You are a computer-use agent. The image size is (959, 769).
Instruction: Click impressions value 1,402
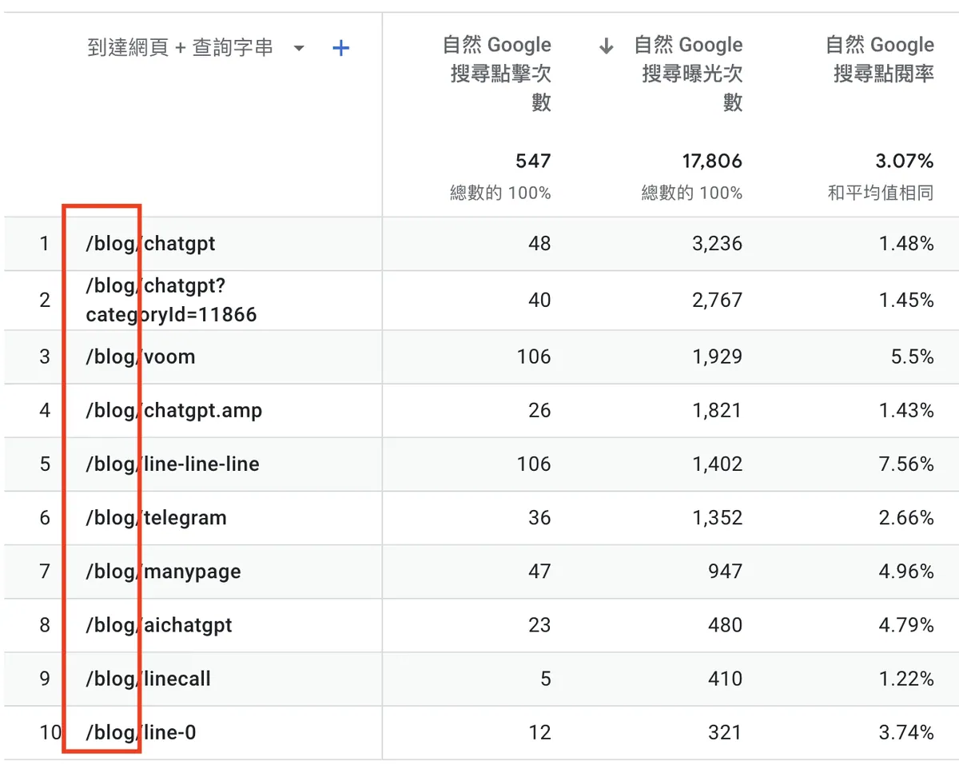tap(718, 464)
